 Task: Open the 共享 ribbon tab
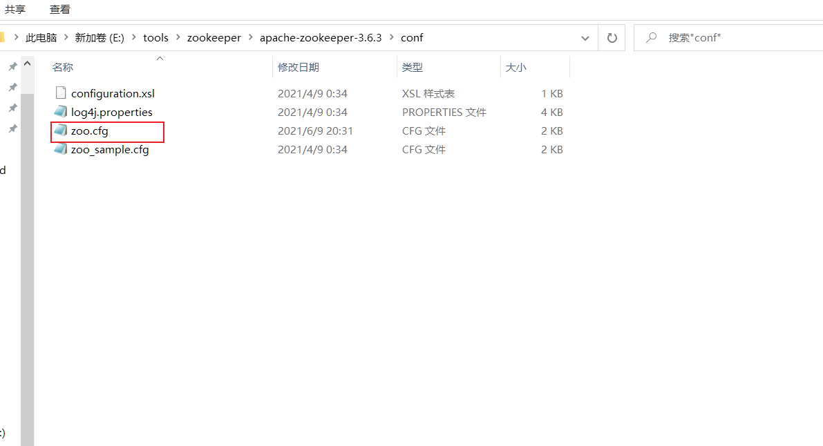click(x=15, y=10)
